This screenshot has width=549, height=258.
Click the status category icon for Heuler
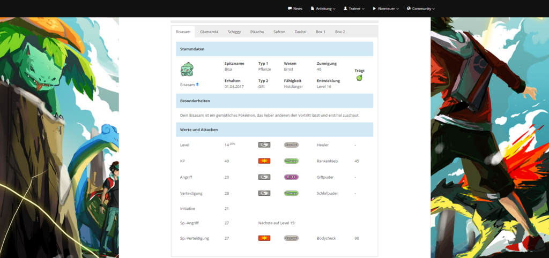264,145
